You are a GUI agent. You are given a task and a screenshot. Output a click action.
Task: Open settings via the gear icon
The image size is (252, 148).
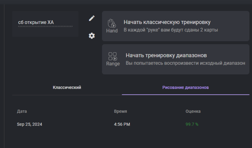(x=92, y=36)
